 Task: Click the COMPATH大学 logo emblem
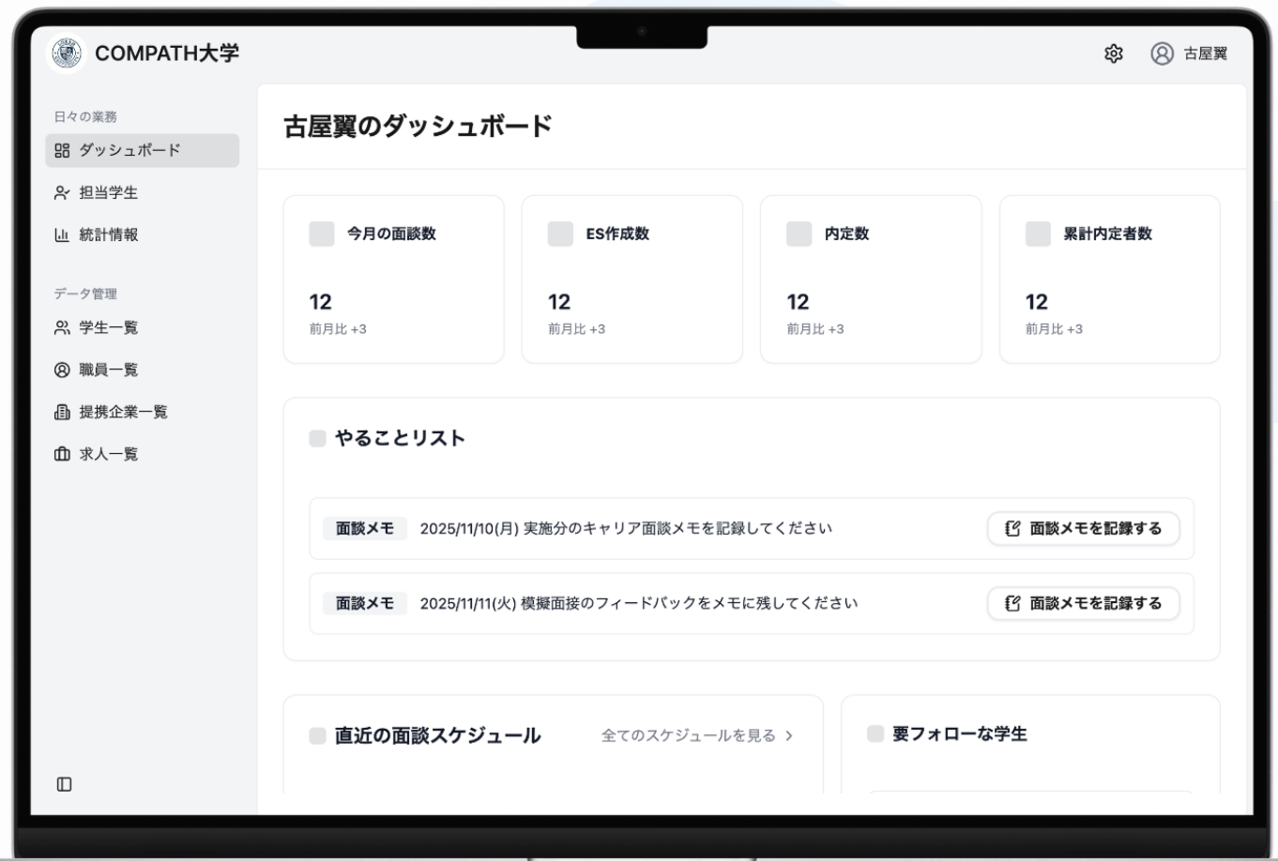[x=65, y=53]
